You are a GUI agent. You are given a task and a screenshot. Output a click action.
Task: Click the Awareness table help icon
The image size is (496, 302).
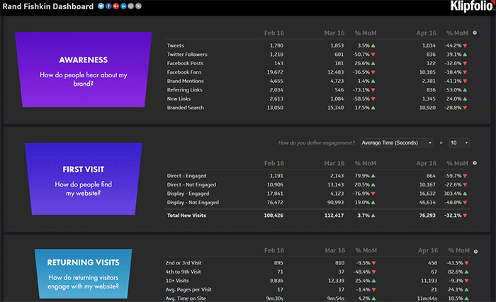click(473, 33)
